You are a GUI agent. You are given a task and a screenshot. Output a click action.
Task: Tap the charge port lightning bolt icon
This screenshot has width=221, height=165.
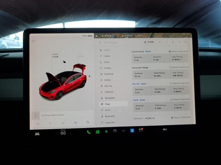pyautogui.click(x=89, y=76)
